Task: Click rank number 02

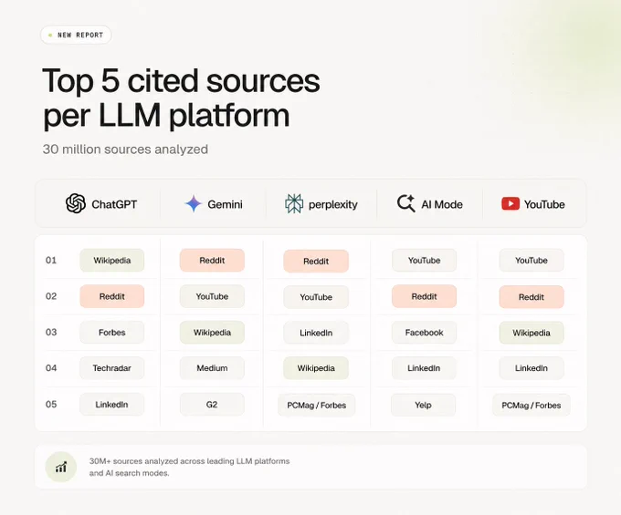Action: click(x=51, y=296)
